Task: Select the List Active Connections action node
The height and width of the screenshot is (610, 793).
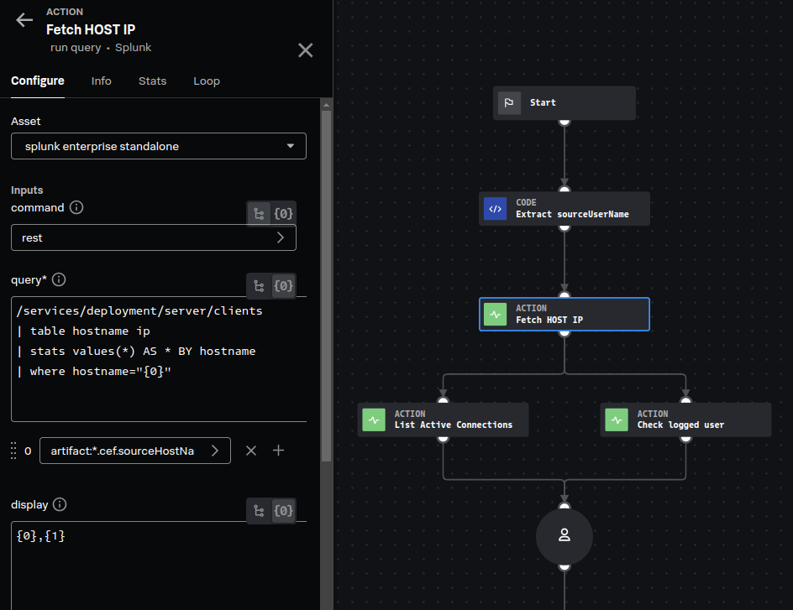Action: [444, 420]
